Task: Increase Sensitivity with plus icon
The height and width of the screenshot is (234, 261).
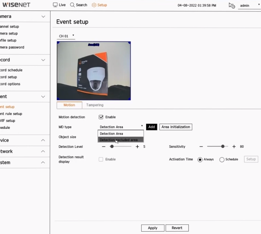Action: [234, 147]
